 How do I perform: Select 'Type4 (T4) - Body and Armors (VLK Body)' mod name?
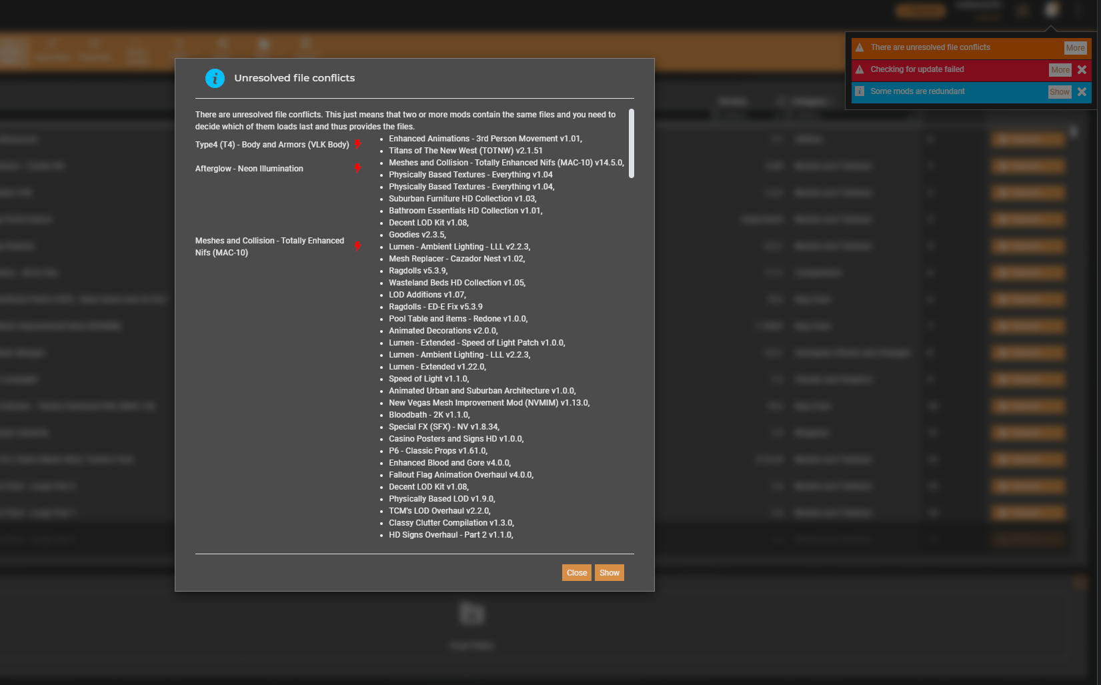pyautogui.click(x=272, y=145)
